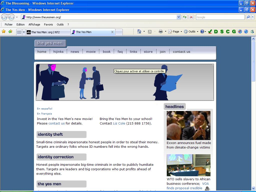Open the tab list dropdown arrow
The height and width of the screenshot is (192, 256).
coord(24,32)
